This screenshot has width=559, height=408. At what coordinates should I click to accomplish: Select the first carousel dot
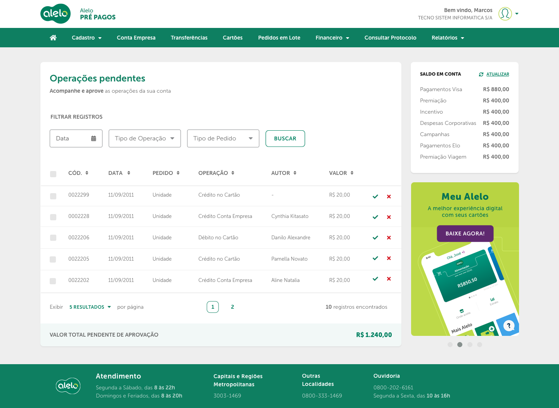click(450, 344)
